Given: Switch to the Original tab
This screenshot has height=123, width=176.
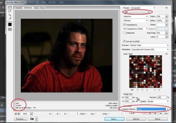Looking at the screenshot, I should coord(19,8).
